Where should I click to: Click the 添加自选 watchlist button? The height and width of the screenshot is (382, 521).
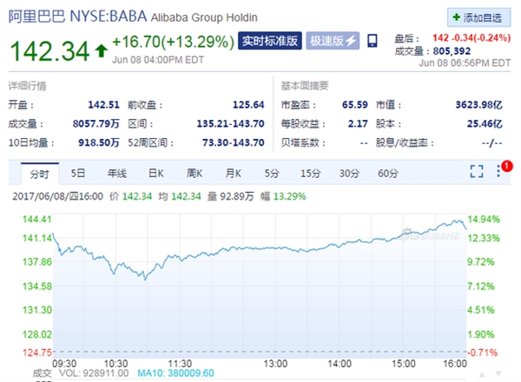click(478, 17)
